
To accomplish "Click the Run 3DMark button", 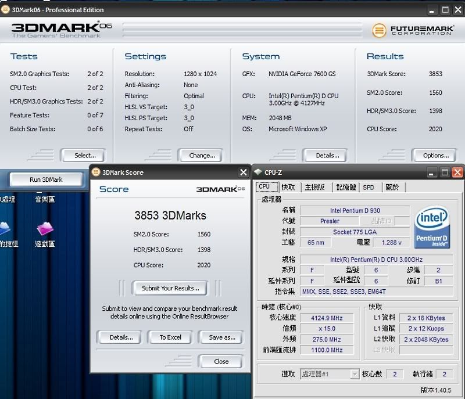I will (46, 179).
